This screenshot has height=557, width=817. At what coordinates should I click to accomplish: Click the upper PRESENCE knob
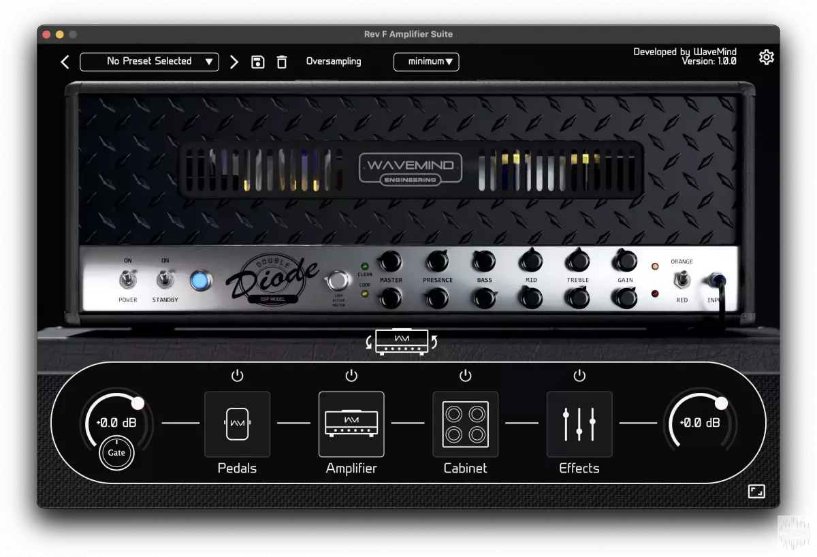click(x=437, y=261)
